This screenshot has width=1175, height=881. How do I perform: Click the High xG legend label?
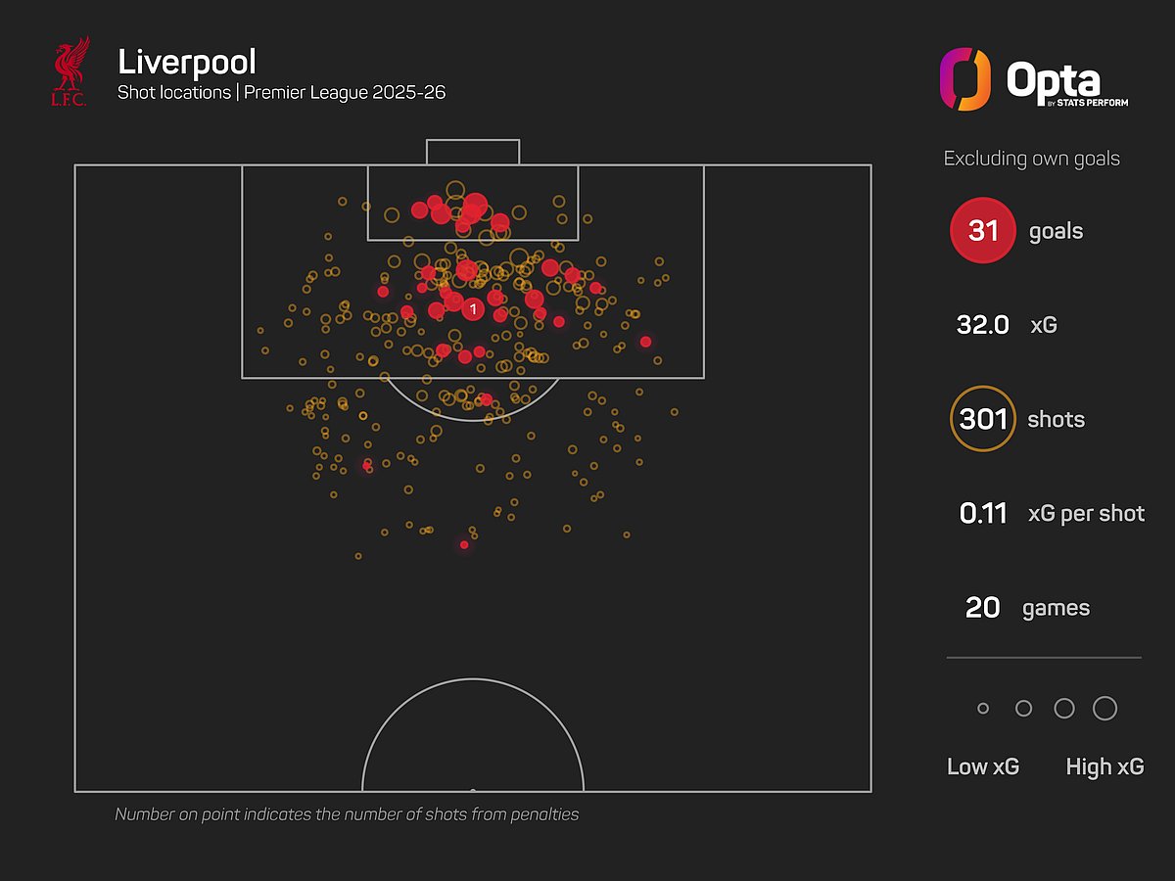pyautogui.click(x=1104, y=766)
